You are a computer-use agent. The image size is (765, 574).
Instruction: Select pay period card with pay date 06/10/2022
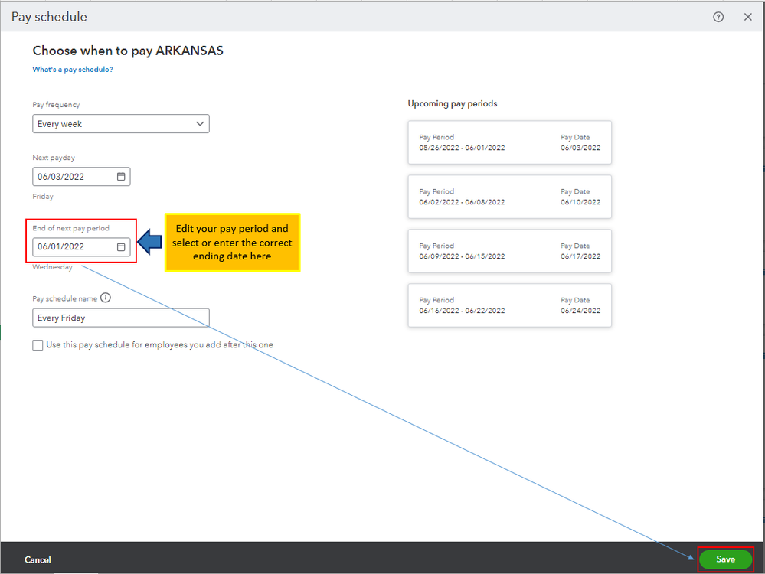[x=509, y=197]
